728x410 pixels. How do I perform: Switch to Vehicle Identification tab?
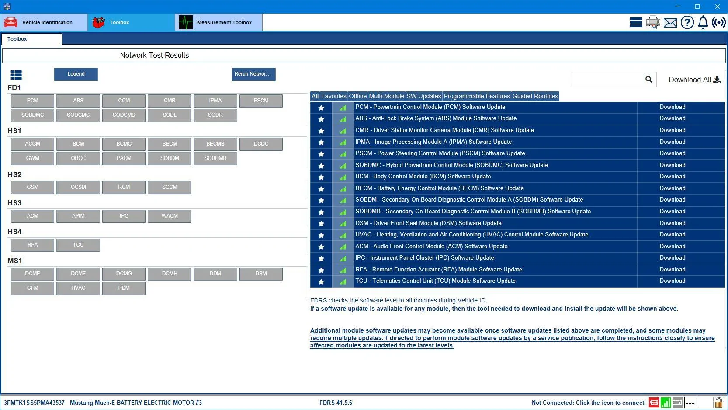click(x=44, y=22)
